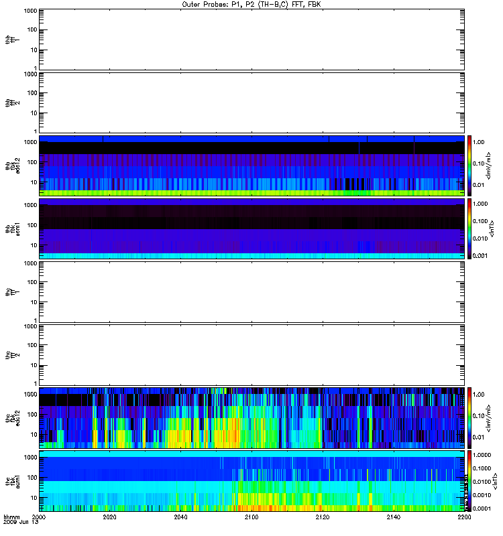Click "0.010" on the thb scm1 color bar
Screen dimensions: 503x536
pos(480,239)
